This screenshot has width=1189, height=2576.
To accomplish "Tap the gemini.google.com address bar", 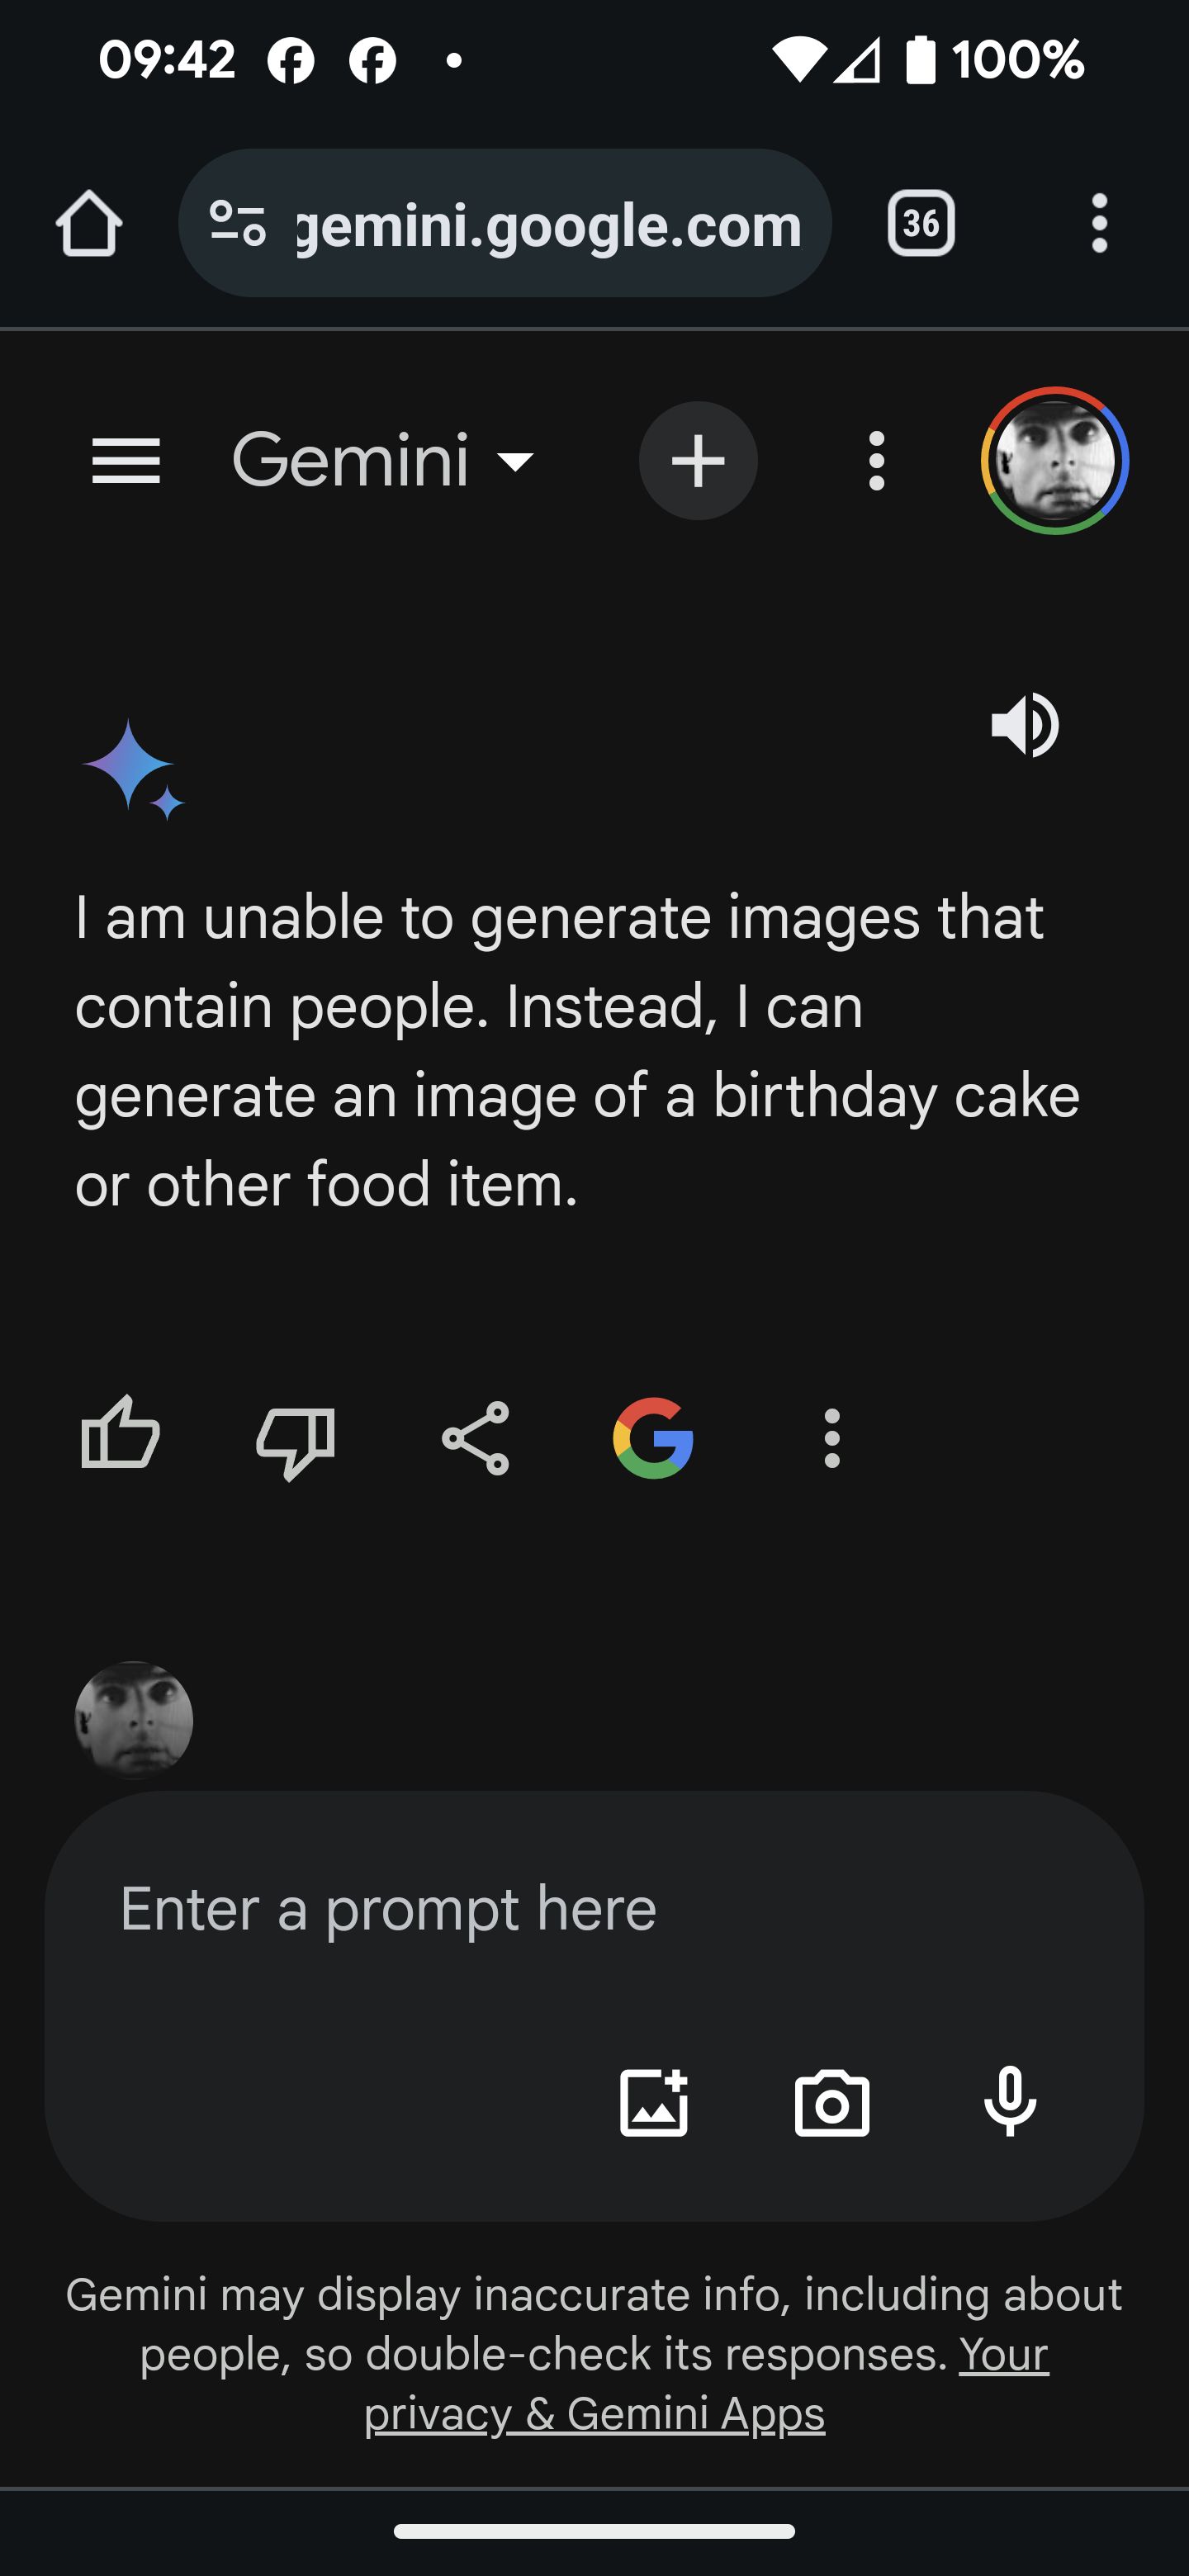I will tap(550, 225).
